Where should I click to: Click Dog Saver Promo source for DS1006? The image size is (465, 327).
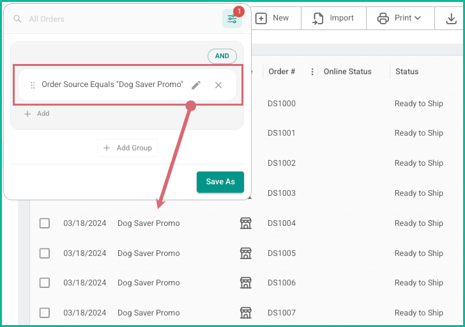(x=149, y=283)
